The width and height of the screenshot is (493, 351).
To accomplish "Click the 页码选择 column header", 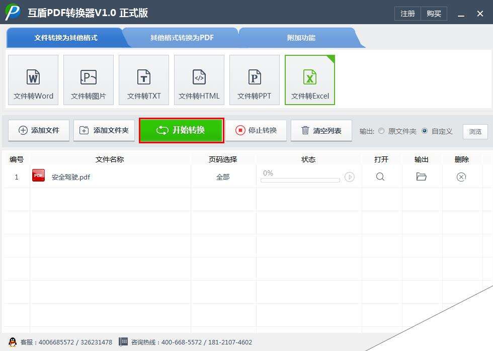I will click(x=223, y=159).
